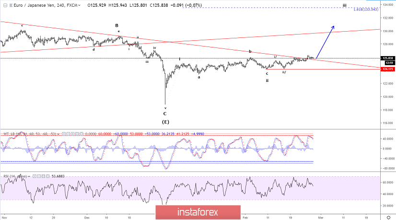Click the high price H125.943
The height and width of the screenshot is (220, 396).
click(x=118, y=5)
